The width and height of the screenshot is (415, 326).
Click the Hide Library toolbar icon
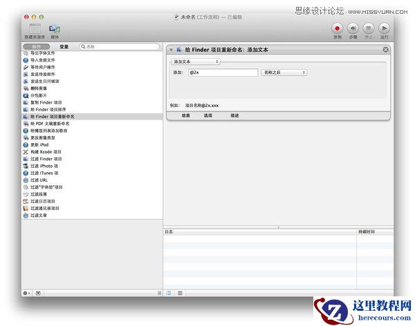pyautogui.click(x=35, y=28)
